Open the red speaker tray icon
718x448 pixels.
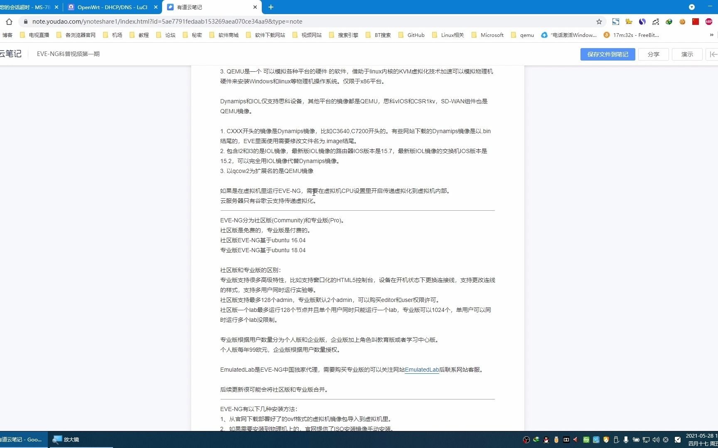tap(576, 440)
